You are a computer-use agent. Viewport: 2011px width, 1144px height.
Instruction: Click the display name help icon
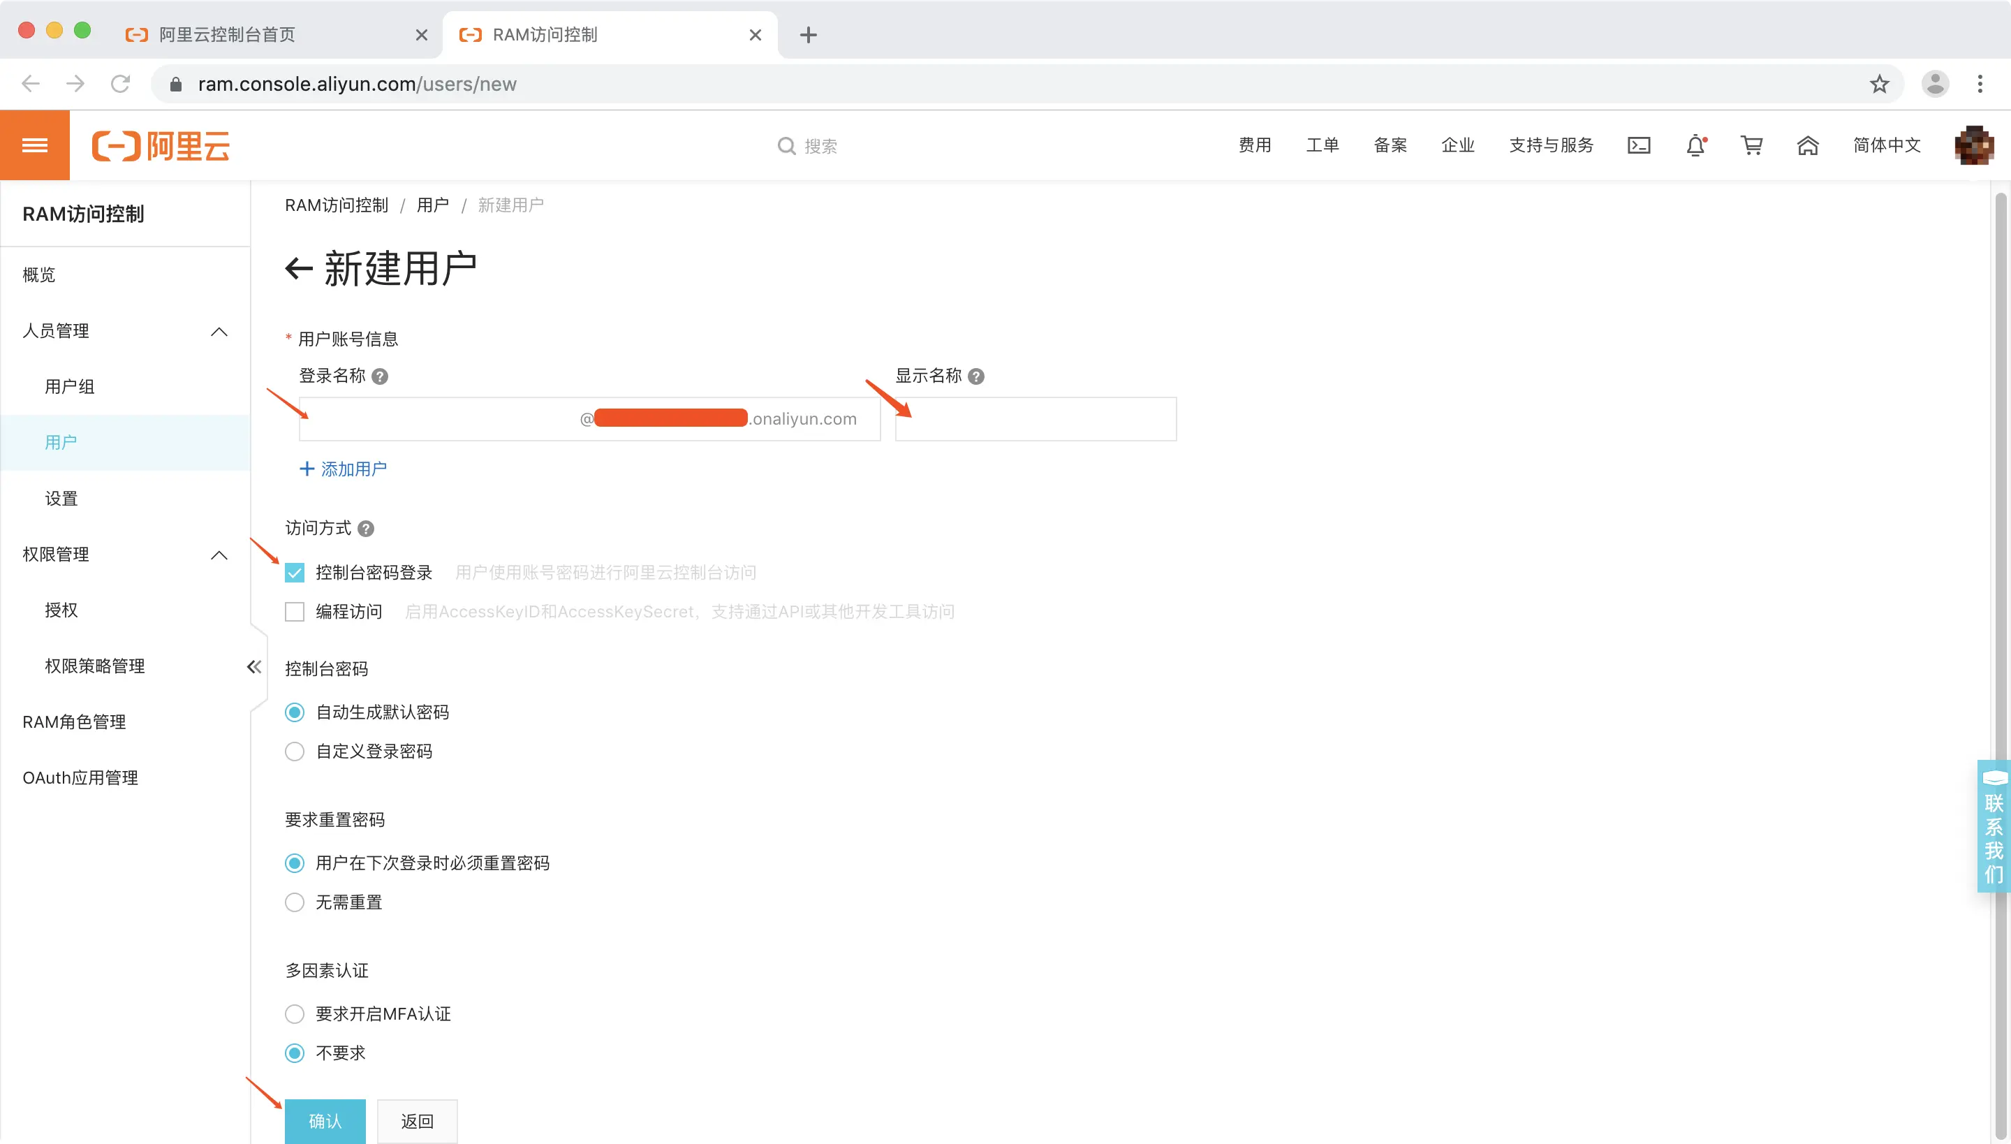976,376
